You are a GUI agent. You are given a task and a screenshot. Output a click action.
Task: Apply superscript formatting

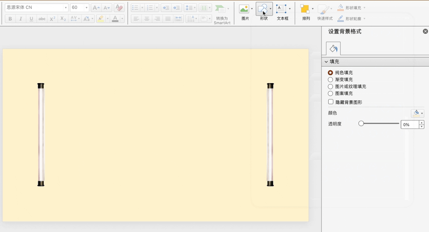point(52,19)
